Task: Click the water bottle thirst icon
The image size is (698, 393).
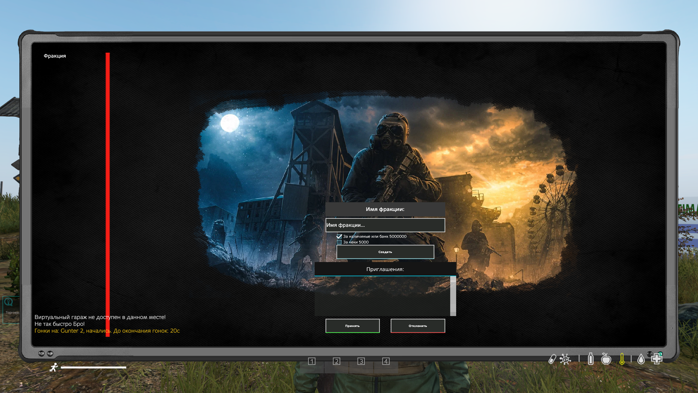Action: point(591,359)
